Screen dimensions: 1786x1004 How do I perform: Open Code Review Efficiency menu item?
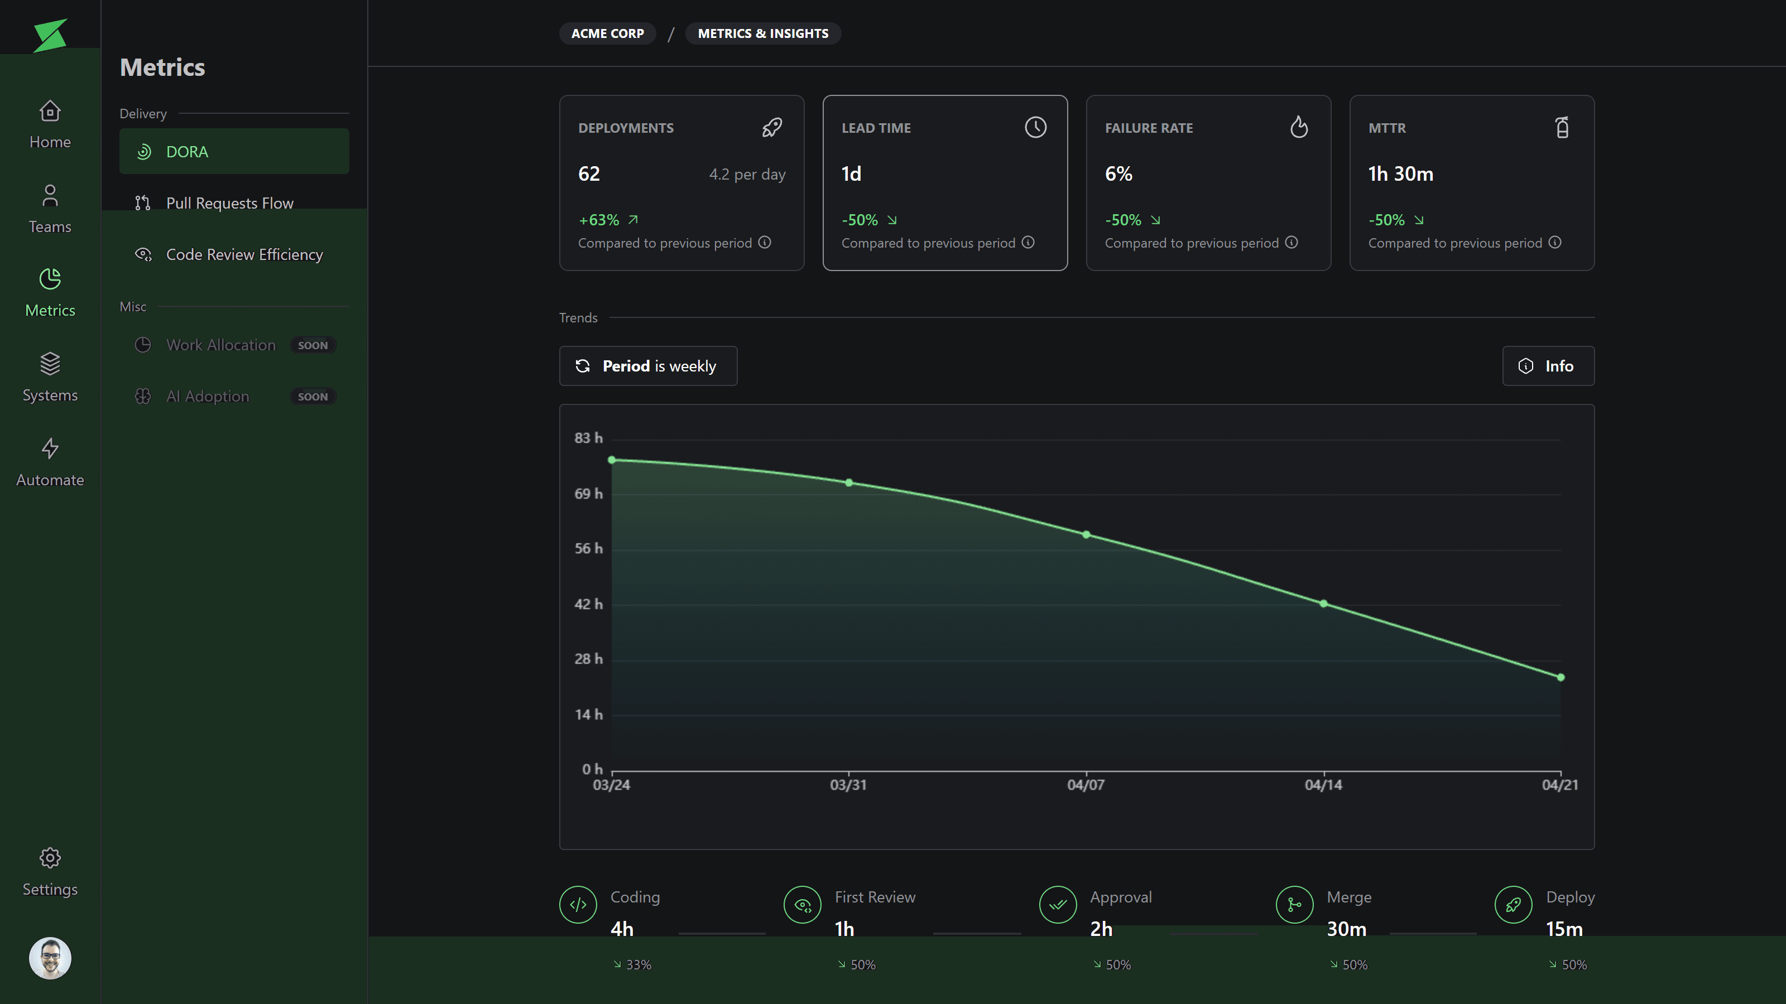(244, 254)
